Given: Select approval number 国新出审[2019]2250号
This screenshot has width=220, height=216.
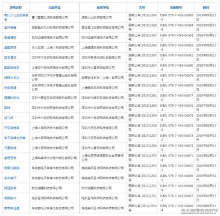Looking at the screenshot, I should 143,208.
